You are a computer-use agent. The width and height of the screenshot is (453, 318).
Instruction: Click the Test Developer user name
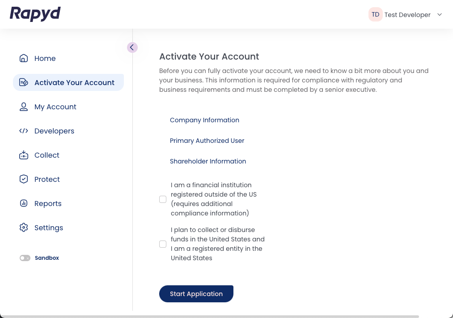(407, 15)
